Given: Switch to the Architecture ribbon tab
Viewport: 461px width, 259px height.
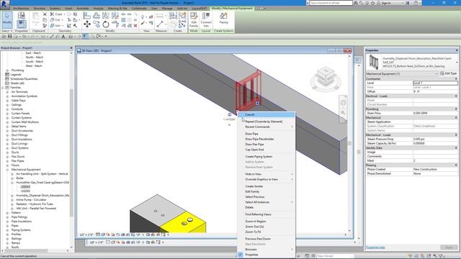Looking at the screenshot, I should [21, 9].
